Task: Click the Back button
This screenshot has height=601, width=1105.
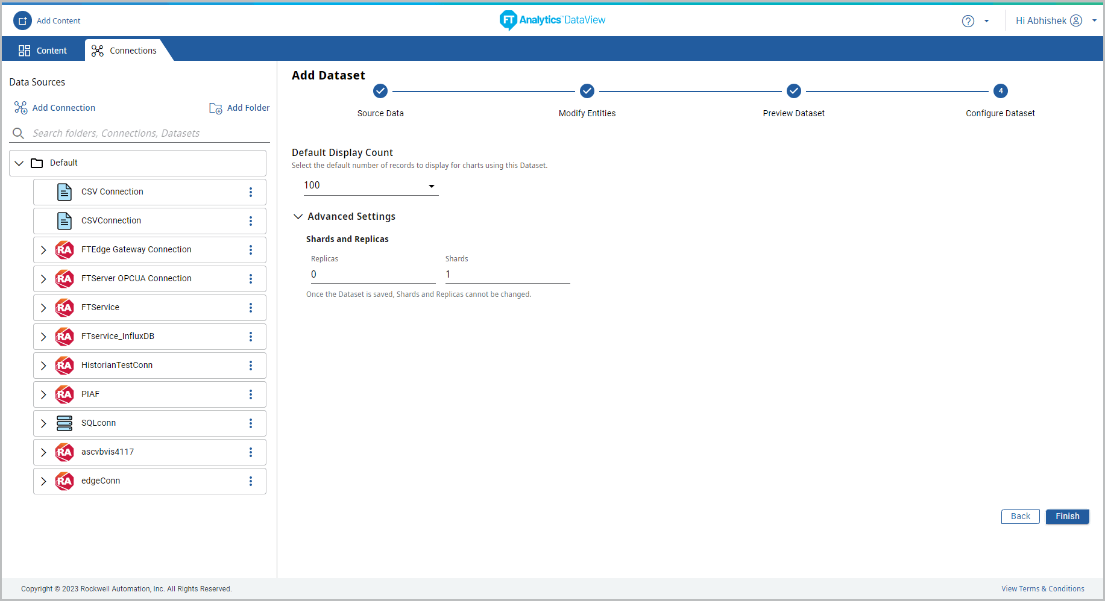Action: 1020,517
